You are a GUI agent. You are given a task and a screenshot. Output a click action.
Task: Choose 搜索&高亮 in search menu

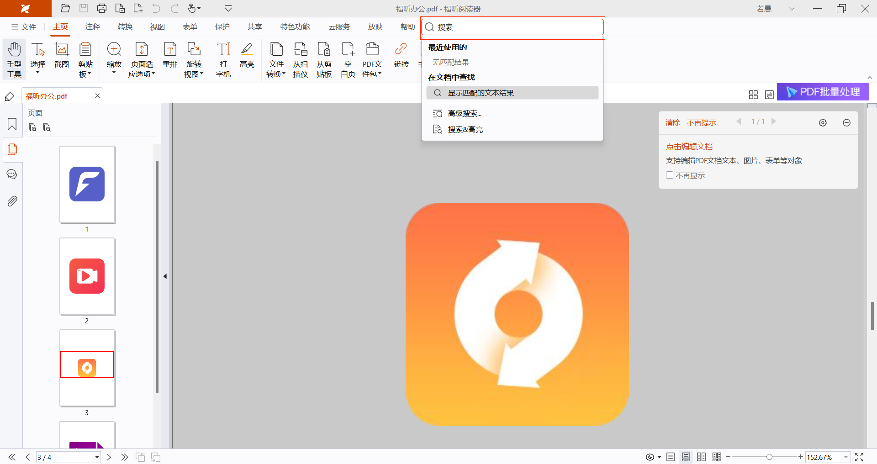pyautogui.click(x=512, y=130)
